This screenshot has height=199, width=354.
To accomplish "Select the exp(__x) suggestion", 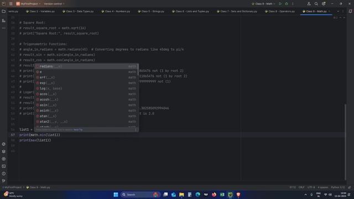I will click(86, 83).
